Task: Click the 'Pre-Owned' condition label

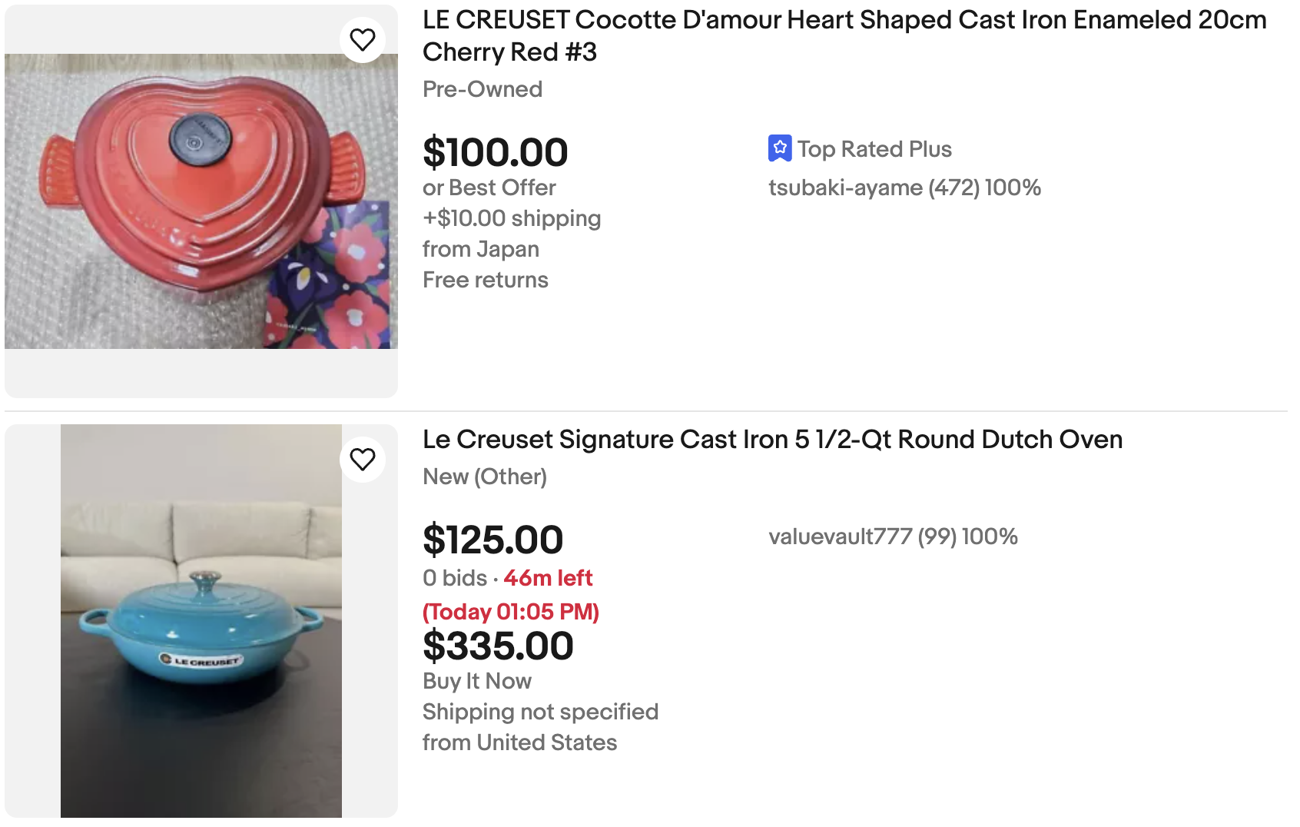Action: [482, 89]
